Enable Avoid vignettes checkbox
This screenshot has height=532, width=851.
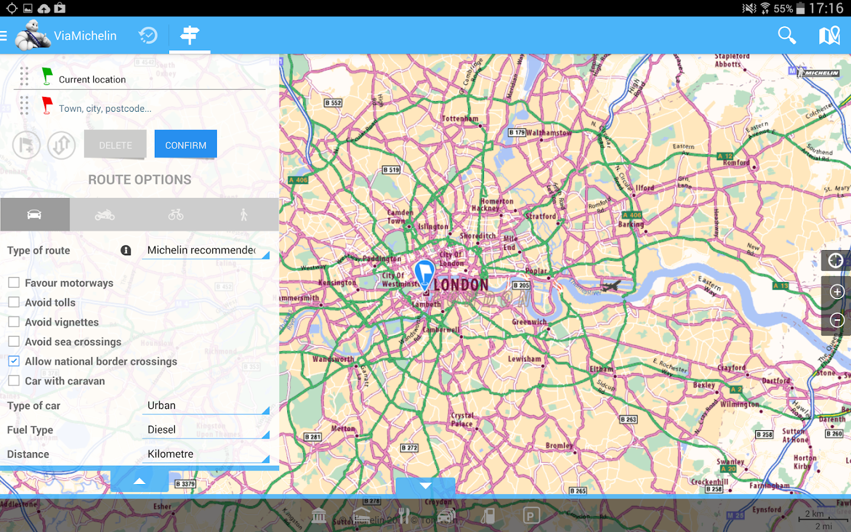(x=14, y=322)
